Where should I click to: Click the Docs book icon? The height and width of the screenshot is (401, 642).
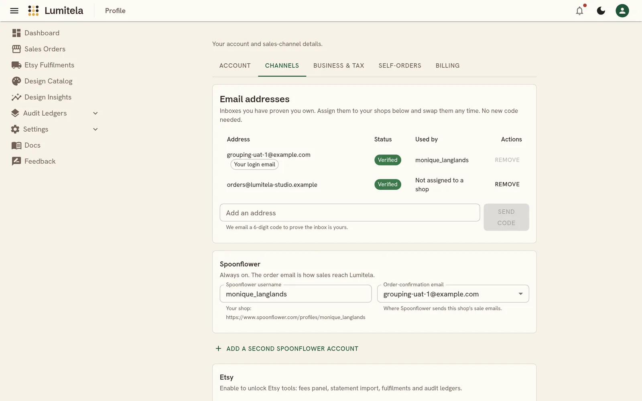pyautogui.click(x=16, y=145)
